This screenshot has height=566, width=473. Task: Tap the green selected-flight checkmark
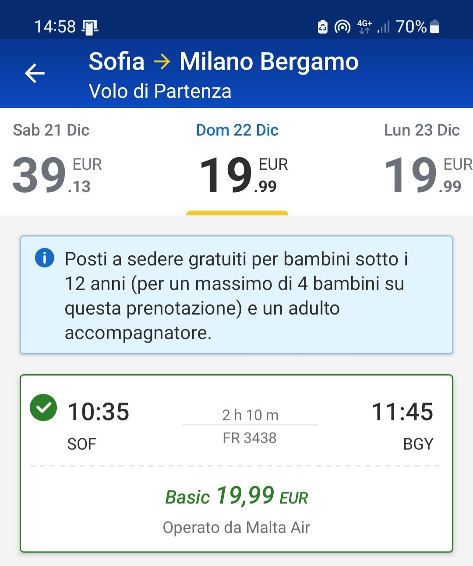pyautogui.click(x=43, y=408)
